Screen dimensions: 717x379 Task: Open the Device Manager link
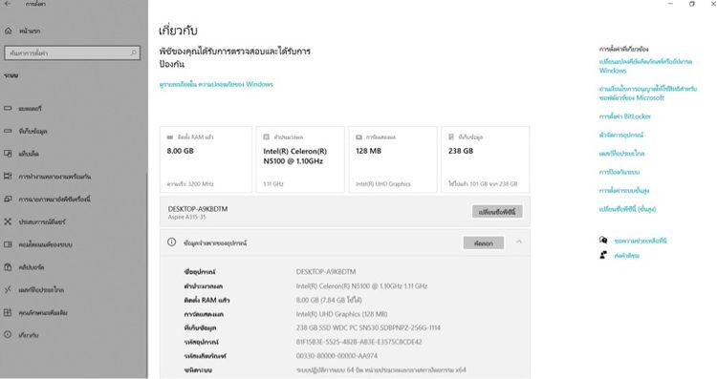click(x=621, y=136)
